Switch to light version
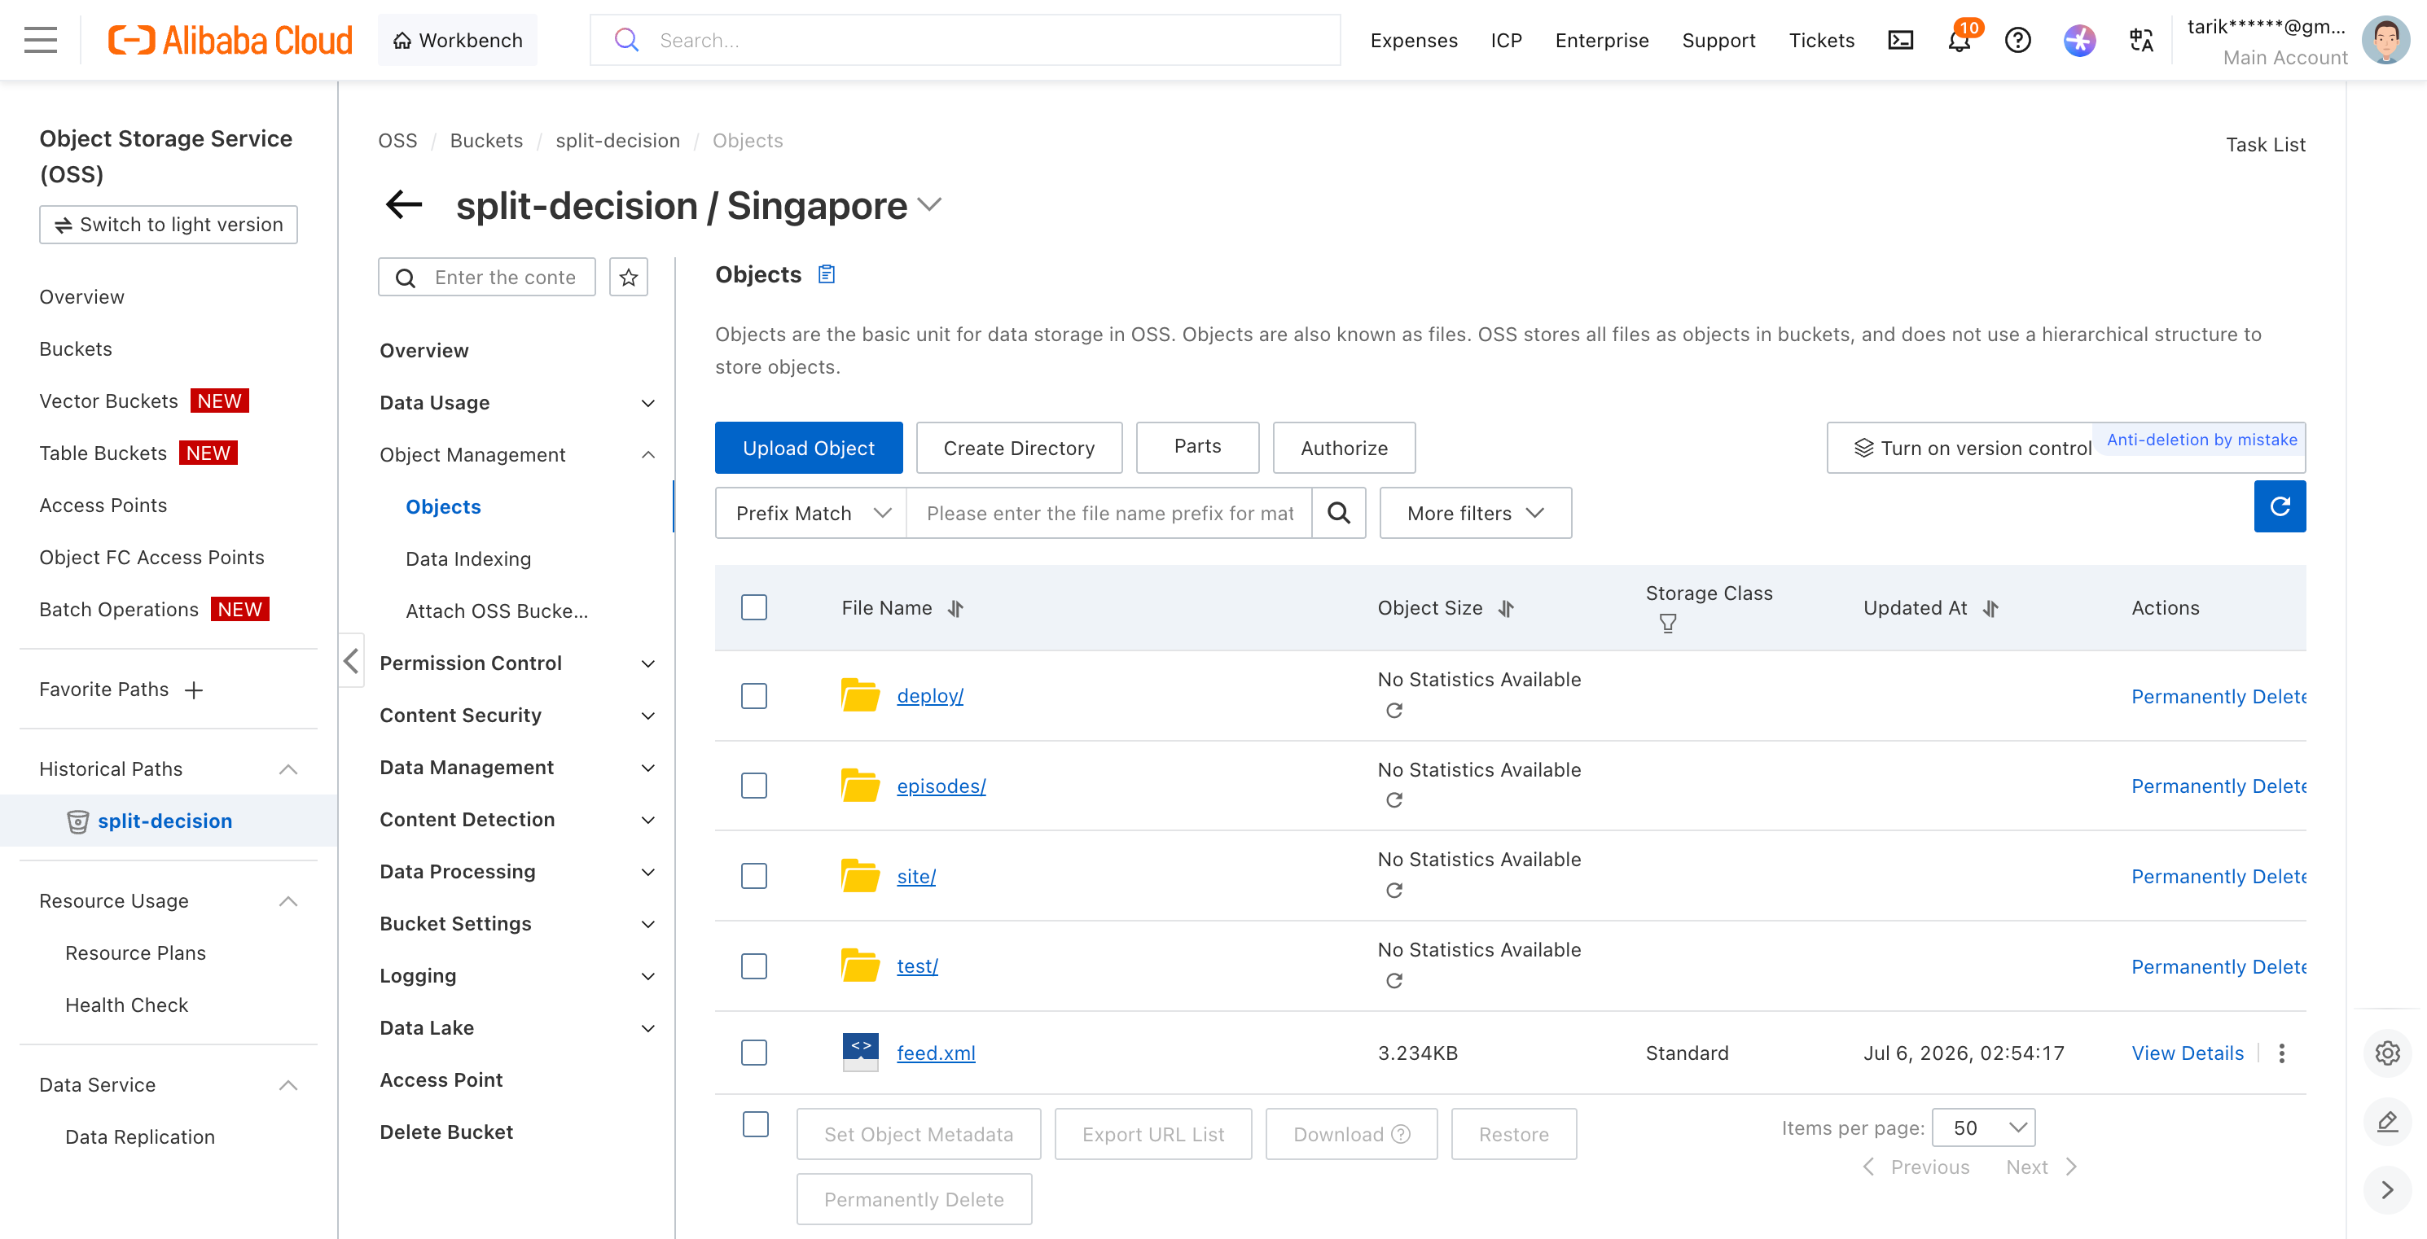 coord(168,224)
